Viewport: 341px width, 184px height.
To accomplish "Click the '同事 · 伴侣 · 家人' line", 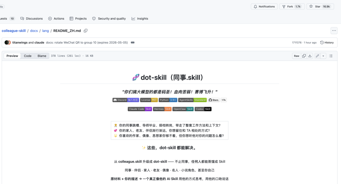I will pos(170,170).
